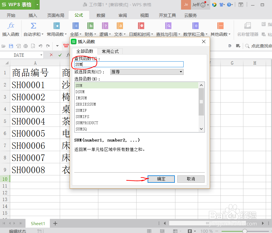272x233 pixels.
Task: Click the 确定 confirm button
Action: [161, 179]
